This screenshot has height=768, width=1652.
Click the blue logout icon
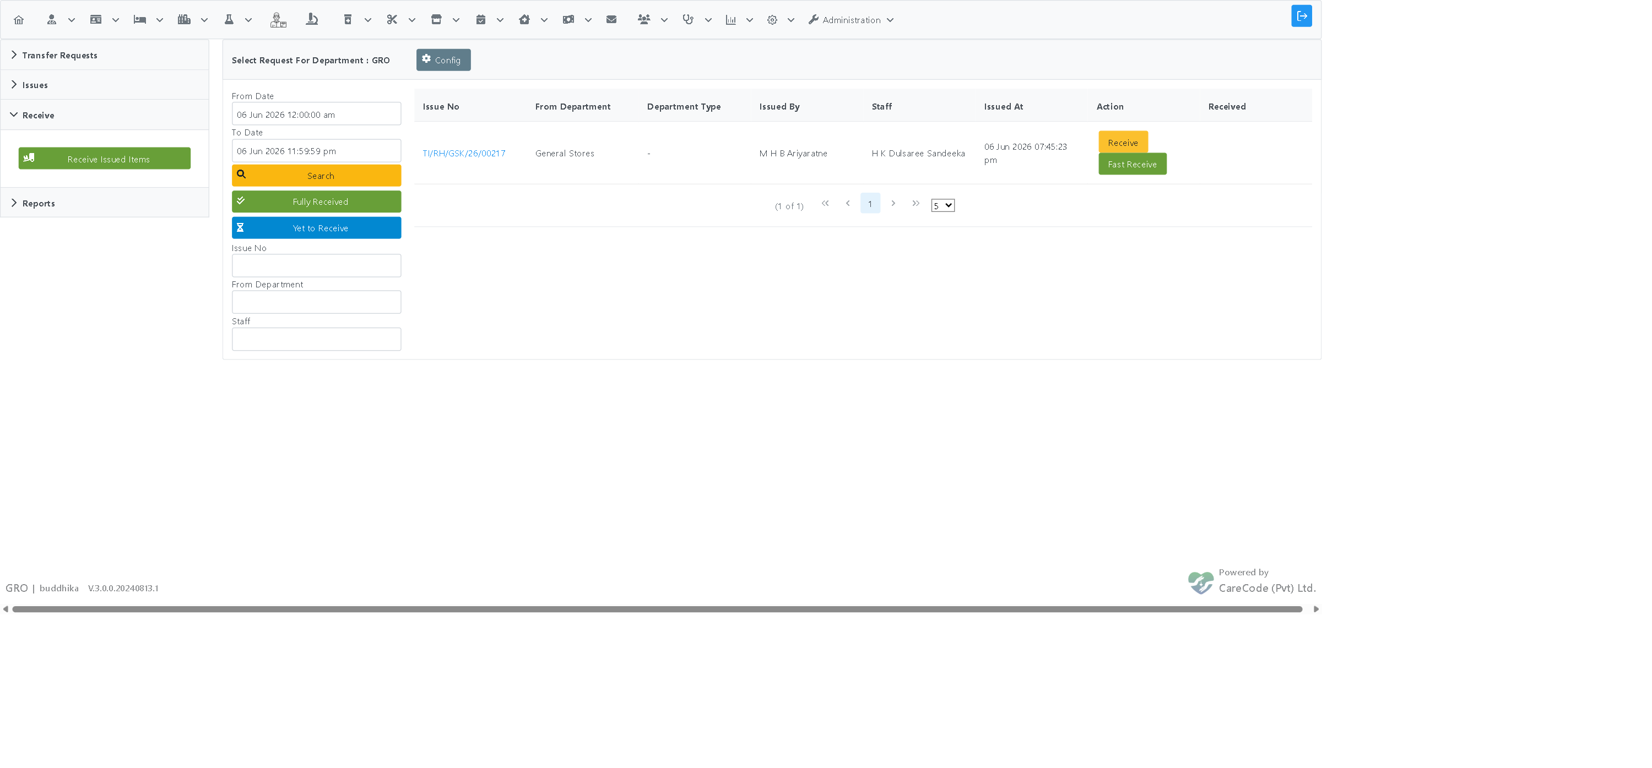[x=1301, y=16]
